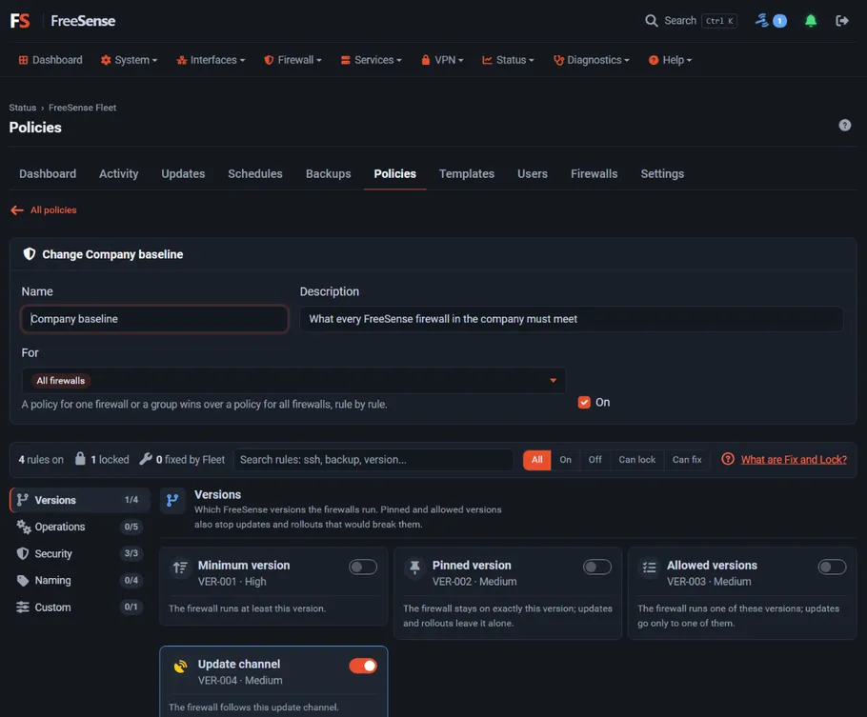Filter rules by Can fix
The height and width of the screenshot is (717, 867).
[x=687, y=459]
